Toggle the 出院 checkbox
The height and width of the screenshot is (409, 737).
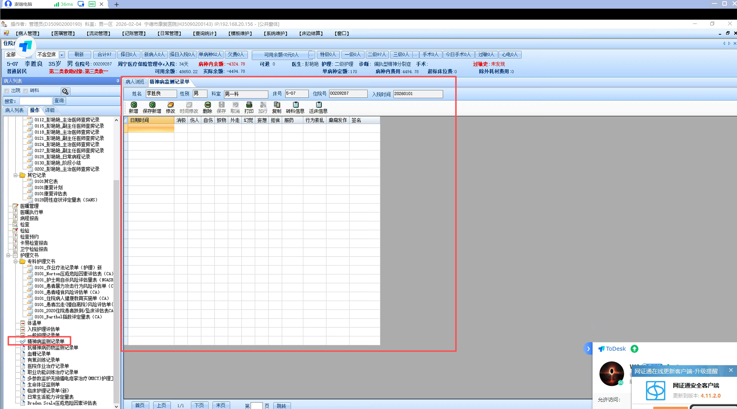point(7,91)
